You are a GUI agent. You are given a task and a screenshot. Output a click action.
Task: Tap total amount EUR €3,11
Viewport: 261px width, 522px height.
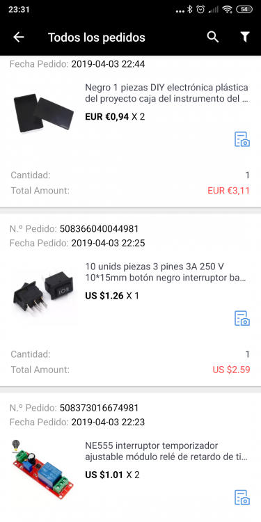pyautogui.click(x=228, y=191)
